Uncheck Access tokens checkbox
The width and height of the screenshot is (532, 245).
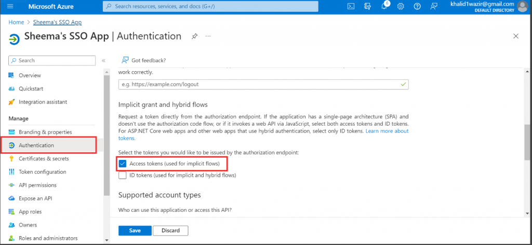point(123,164)
